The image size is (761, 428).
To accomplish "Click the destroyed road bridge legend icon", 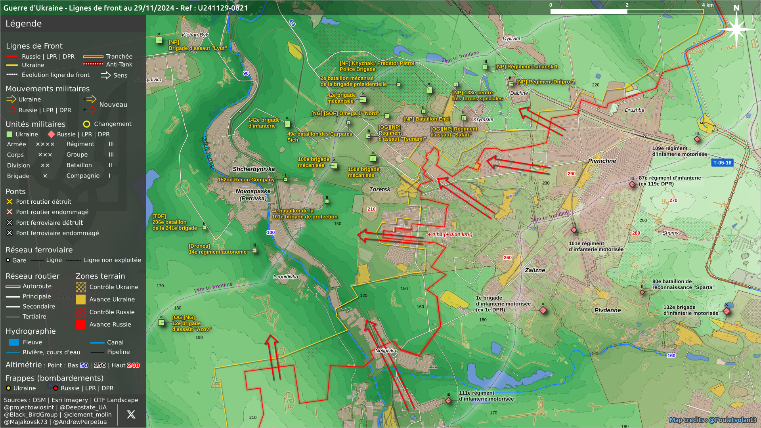I will (10, 202).
